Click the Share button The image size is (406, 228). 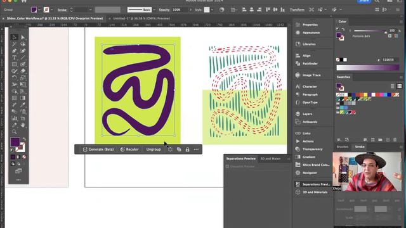pos(363,1)
